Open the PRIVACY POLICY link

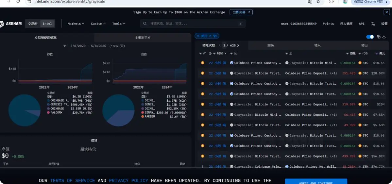coord(128,180)
